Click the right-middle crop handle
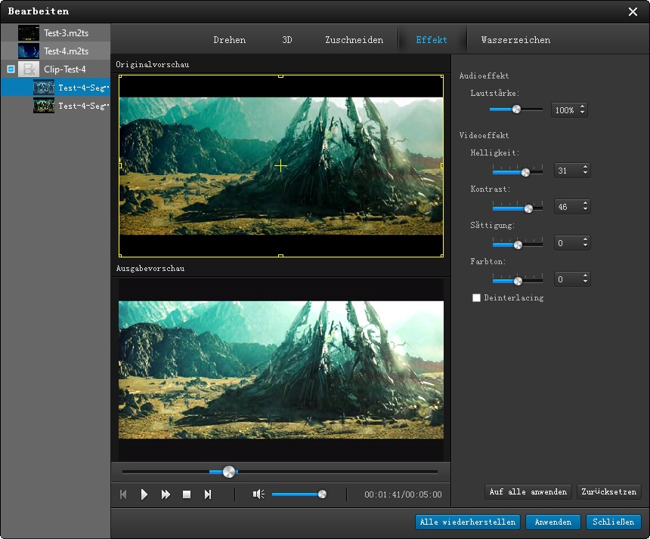The image size is (650, 539). (x=442, y=165)
